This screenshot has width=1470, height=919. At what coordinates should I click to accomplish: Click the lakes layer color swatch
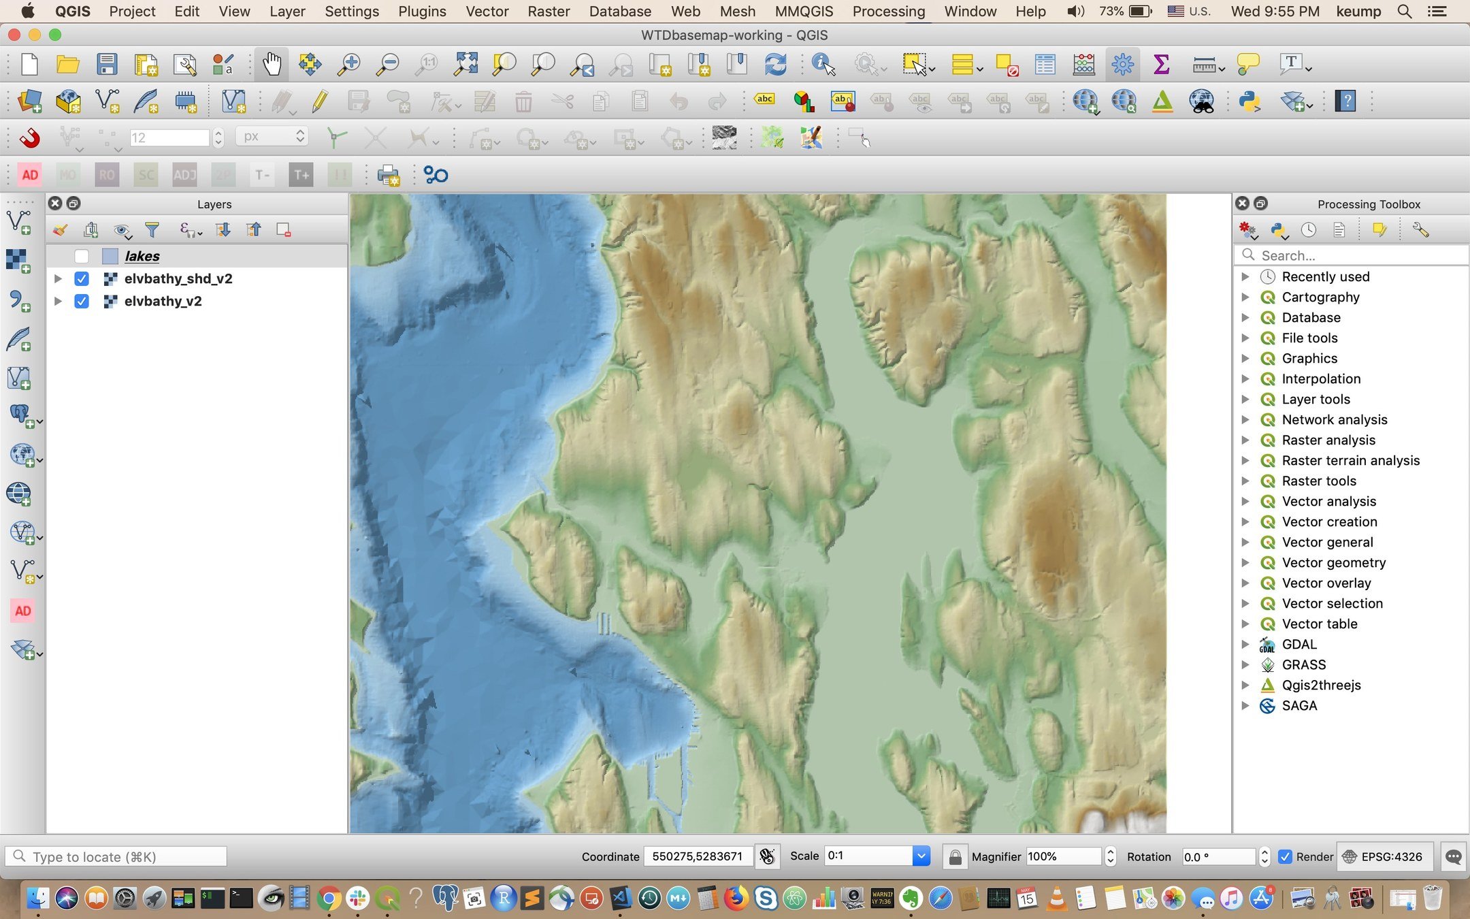click(x=110, y=257)
